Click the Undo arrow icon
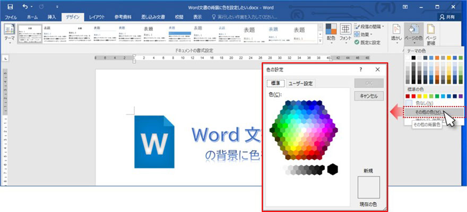467x212 pixels. tap(25, 7)
